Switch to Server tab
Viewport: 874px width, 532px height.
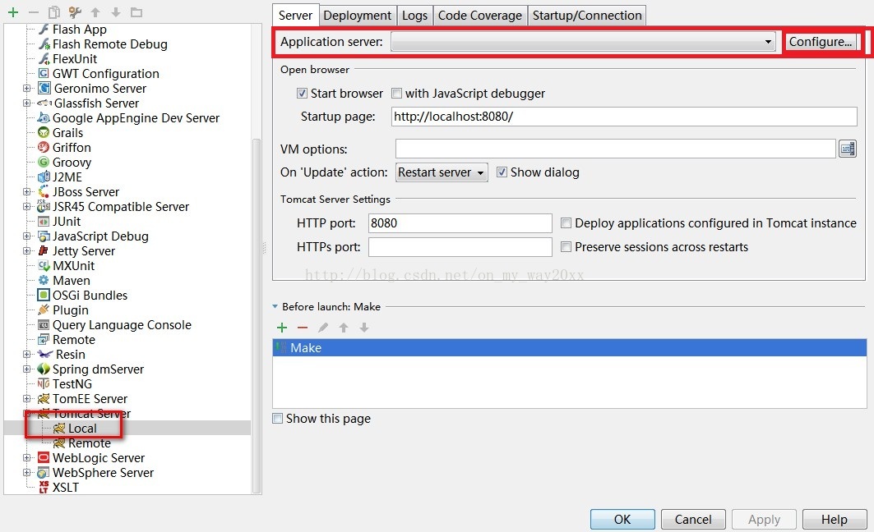click(x=295, y=15)
